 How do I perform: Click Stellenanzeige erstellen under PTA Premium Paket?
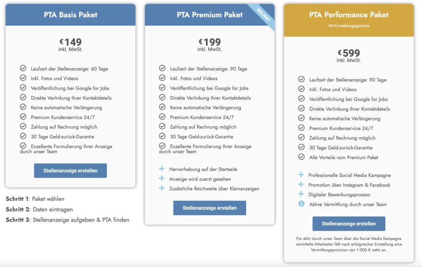[209, 208]
